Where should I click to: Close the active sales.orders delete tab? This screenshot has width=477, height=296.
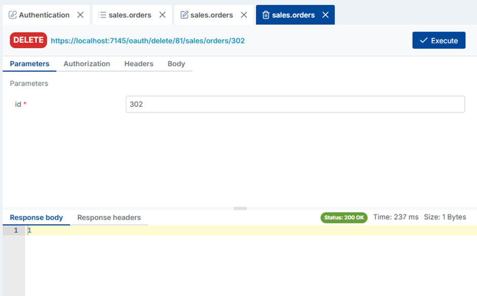(x=326, y=15)
